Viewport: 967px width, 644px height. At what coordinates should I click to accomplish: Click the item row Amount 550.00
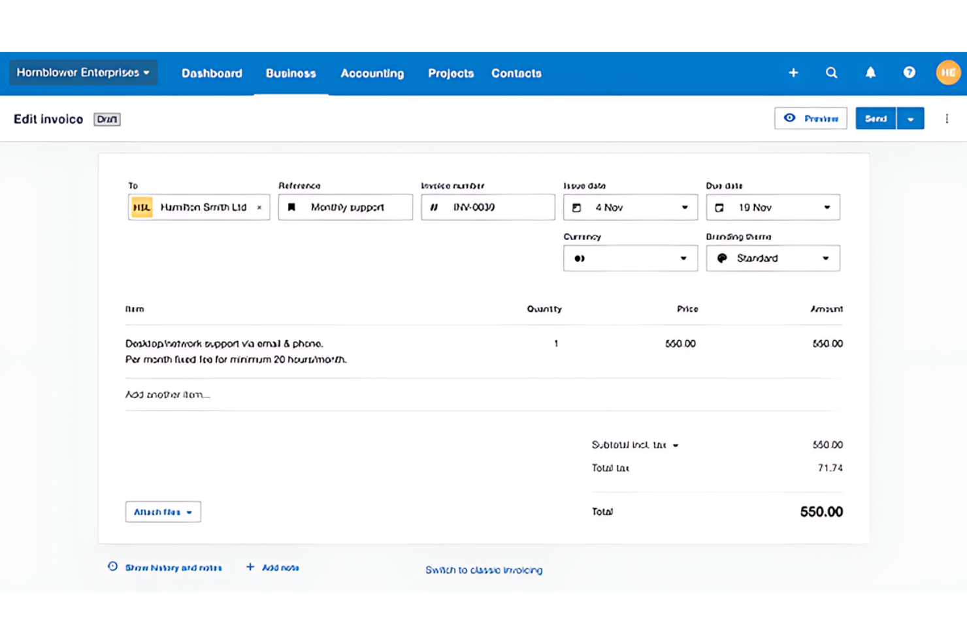pyautogui.click(x=827, y=343)
